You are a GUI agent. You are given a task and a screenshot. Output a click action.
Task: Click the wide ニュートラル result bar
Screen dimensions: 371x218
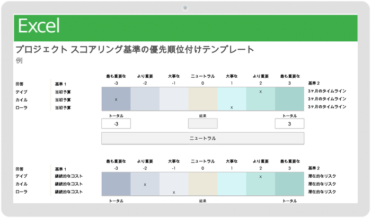coord(202,138)
